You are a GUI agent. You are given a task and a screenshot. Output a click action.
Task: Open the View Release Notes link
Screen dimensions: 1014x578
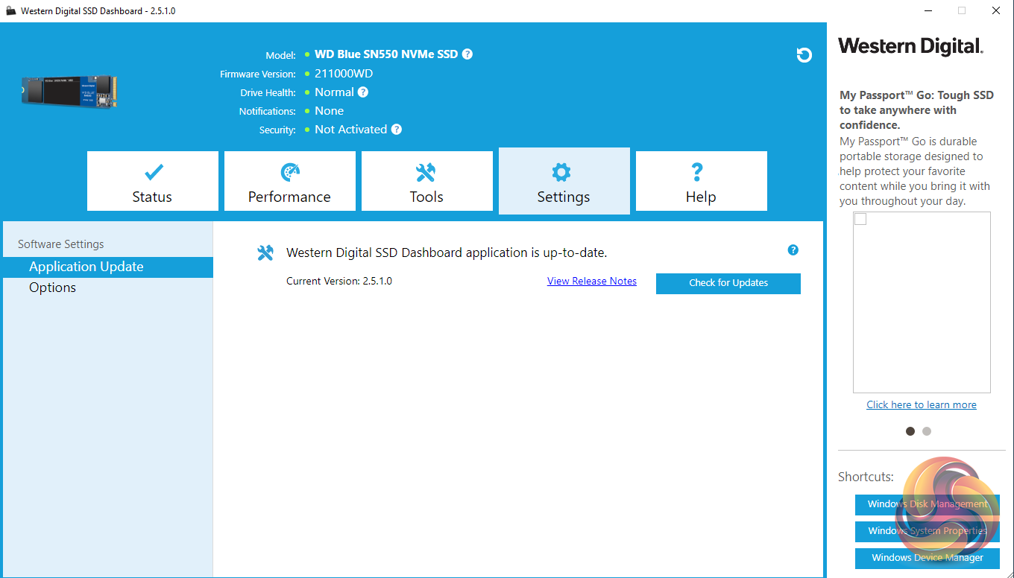pyautogui.click(x=592, y=281)
